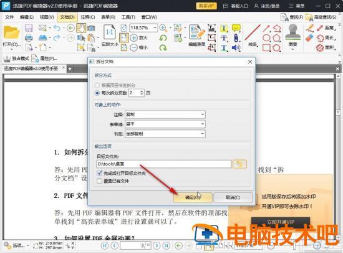Click the Redo arrow icon

pos(57,37)
